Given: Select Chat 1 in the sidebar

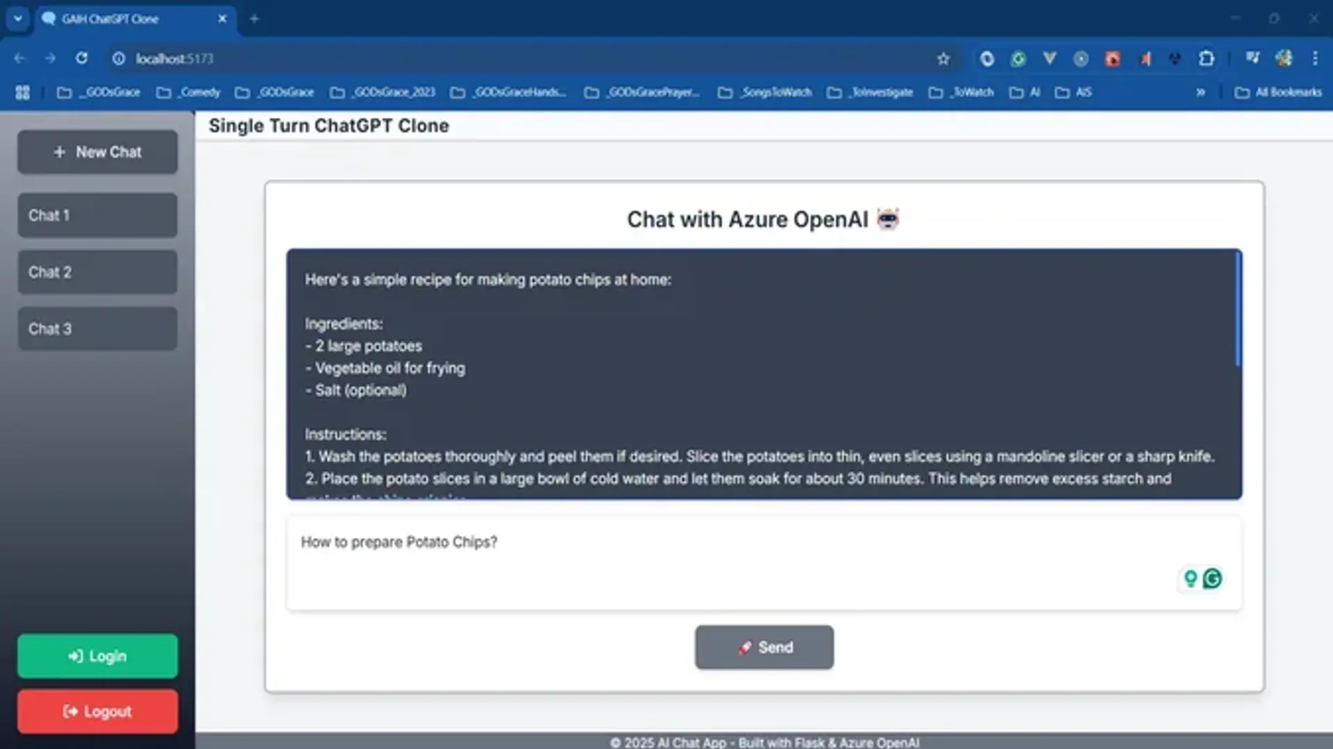Looking at the screenshot, I should tap(97, 215).
